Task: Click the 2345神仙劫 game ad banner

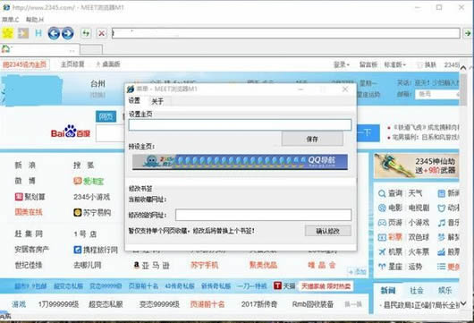Action: (417, 166)
